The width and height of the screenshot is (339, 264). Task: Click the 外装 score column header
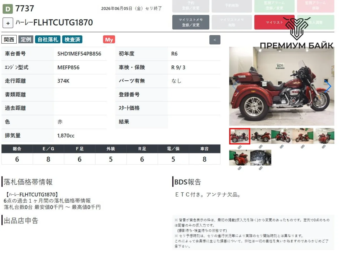click(111, 149)
